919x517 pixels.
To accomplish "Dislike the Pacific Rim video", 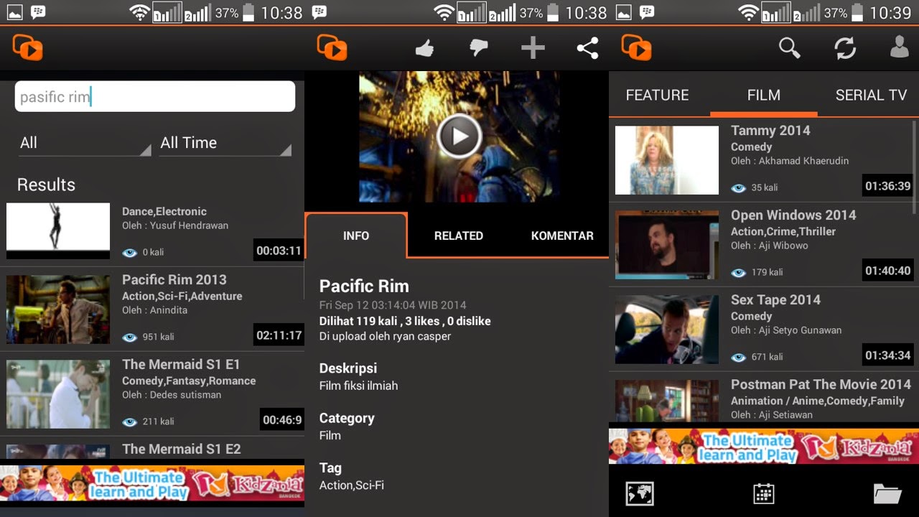I will pyautogui.click(x=478, y=47).
